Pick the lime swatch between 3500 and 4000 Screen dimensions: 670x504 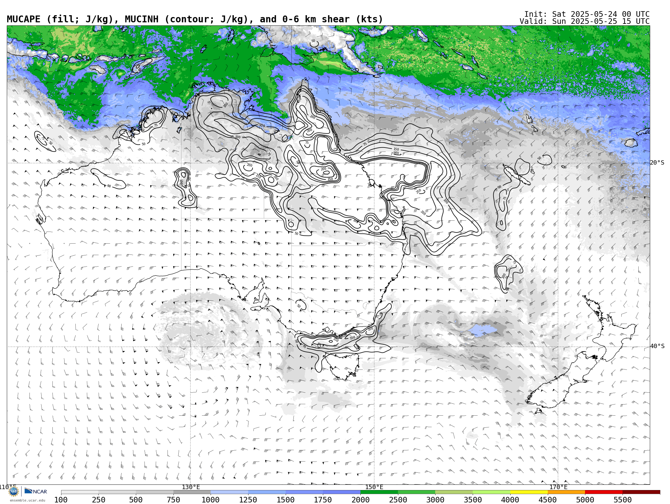coord(491,492)
